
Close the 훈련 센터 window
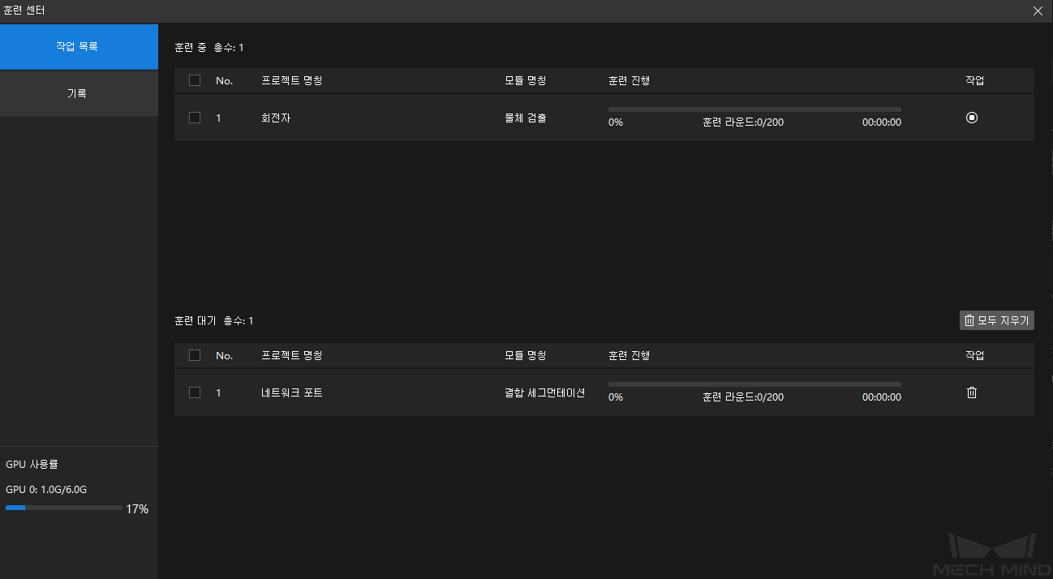[1038, 11]
